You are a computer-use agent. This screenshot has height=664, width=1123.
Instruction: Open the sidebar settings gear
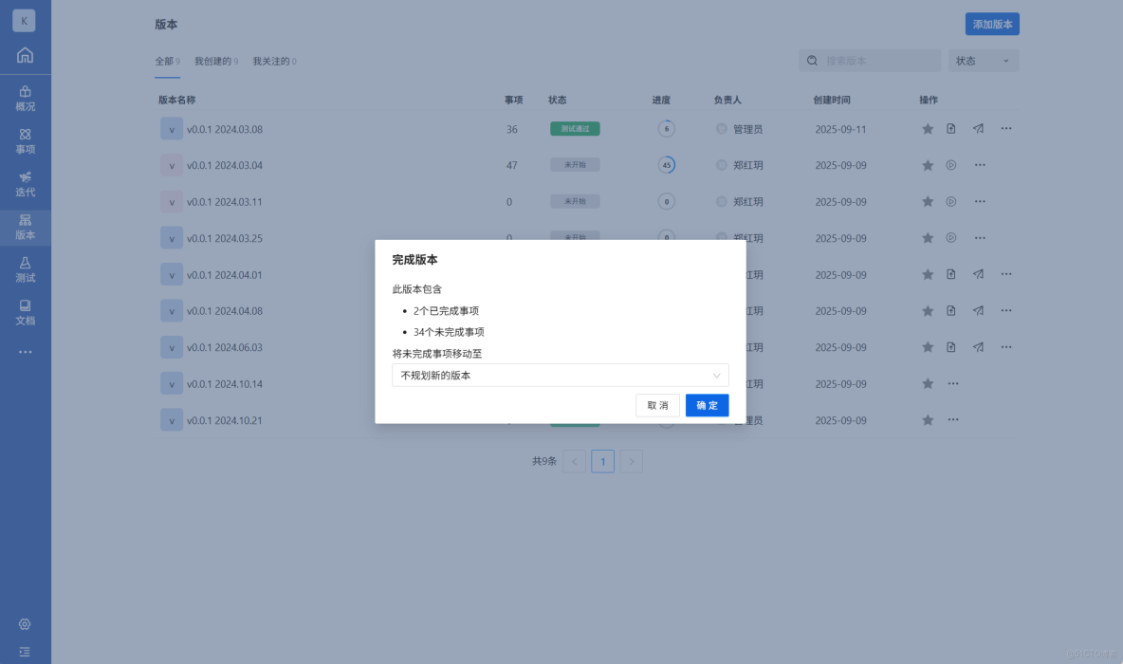[x=25, y=624]
